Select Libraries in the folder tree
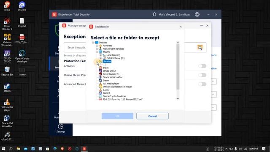Image resolution: width=270 pixels, height=152 pixels. tap(107, 62)
